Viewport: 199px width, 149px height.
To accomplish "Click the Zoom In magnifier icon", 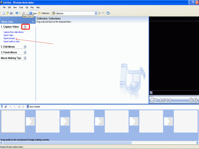I will click(x=11, y=107).
